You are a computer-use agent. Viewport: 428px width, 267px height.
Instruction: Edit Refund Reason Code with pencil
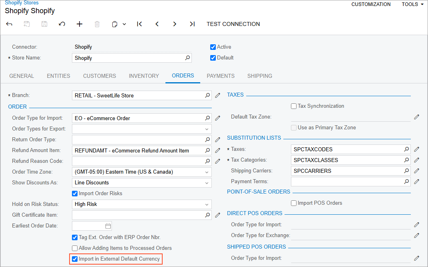point(217,161)
